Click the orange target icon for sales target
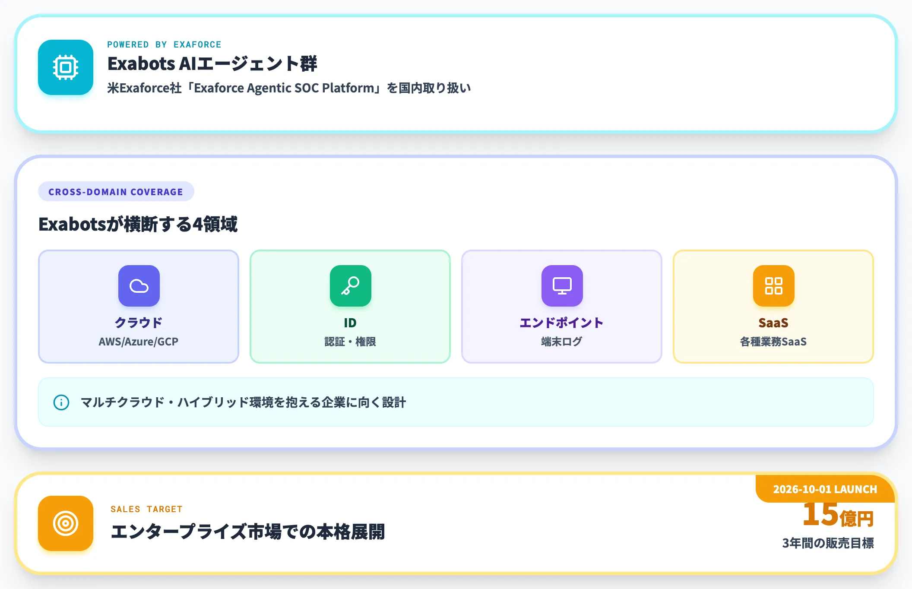912x589 pixels. pyautogui.click(x=66, y=523)
